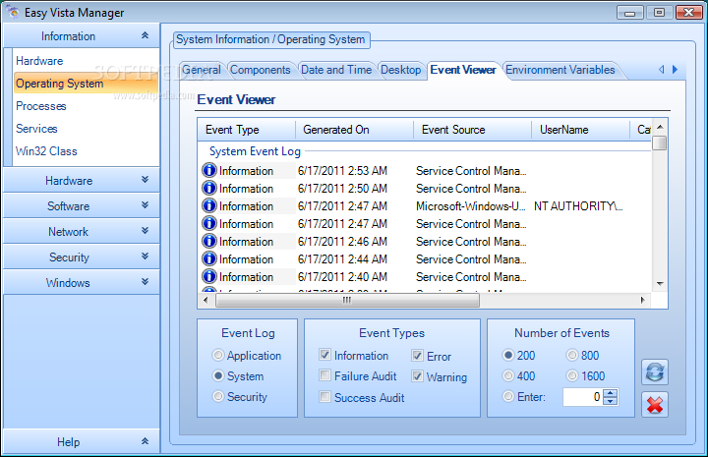Toggle Information event type checkbox

click(324, 355)
